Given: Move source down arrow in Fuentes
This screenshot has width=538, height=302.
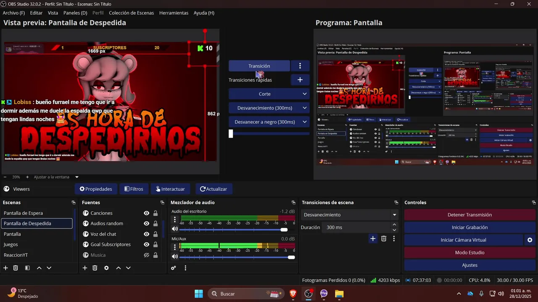Looking at the screenshot, I should point(128,268).
